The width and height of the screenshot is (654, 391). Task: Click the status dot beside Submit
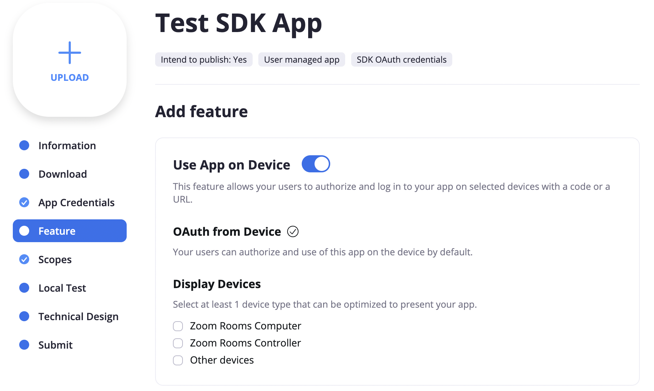coord(24,345)
